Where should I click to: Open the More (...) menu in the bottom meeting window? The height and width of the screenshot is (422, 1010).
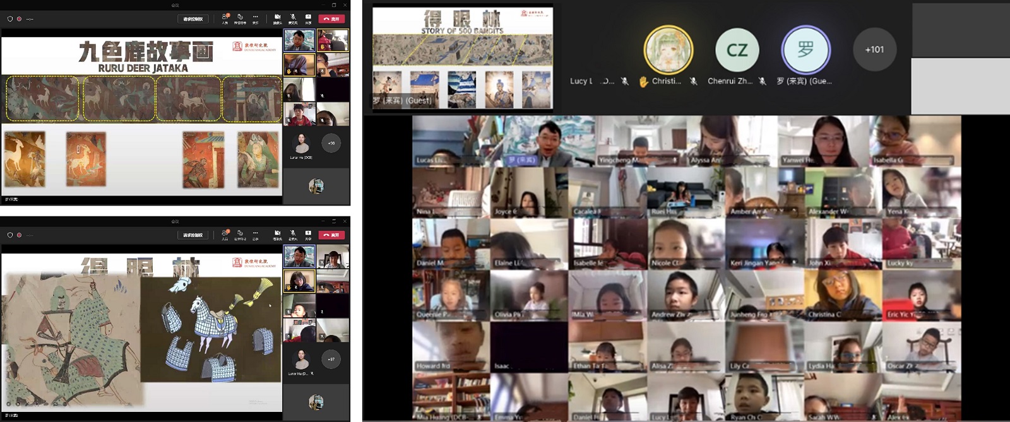(x=255, y=235)
